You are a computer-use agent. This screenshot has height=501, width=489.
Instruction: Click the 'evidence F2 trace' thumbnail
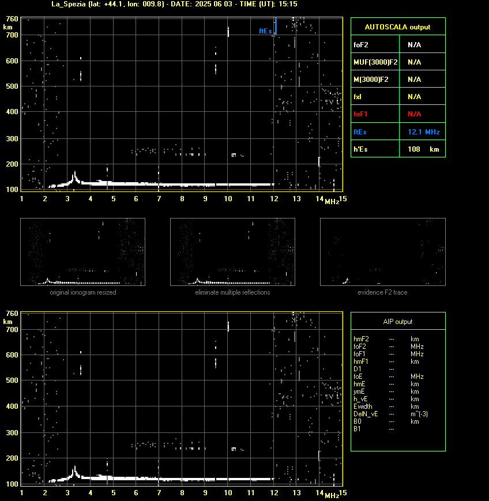tap(383, 252)
